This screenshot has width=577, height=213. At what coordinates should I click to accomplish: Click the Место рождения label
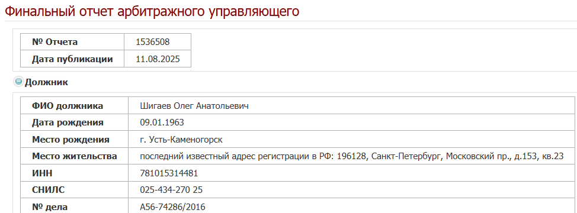70,140
